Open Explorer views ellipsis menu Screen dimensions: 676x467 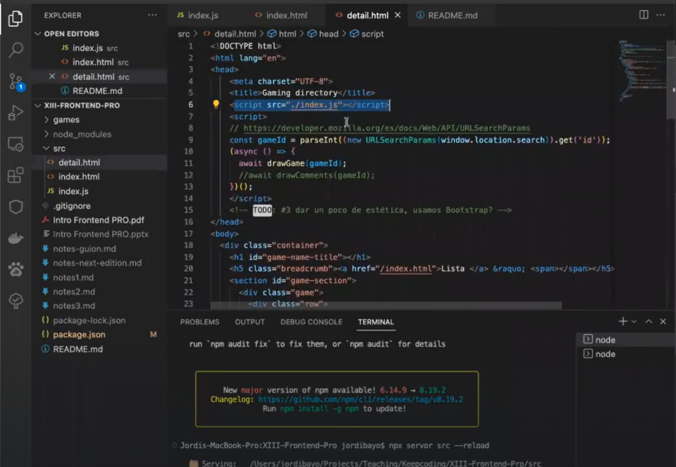(152, 15)
